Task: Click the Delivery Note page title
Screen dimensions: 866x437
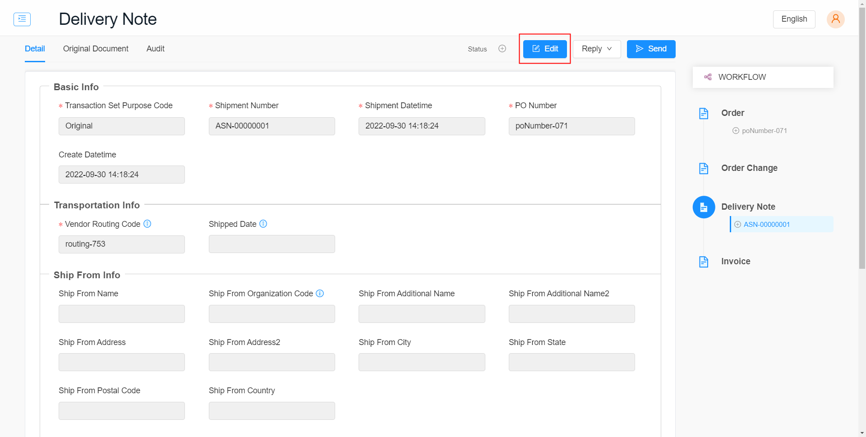Action: tap(108, 19)
